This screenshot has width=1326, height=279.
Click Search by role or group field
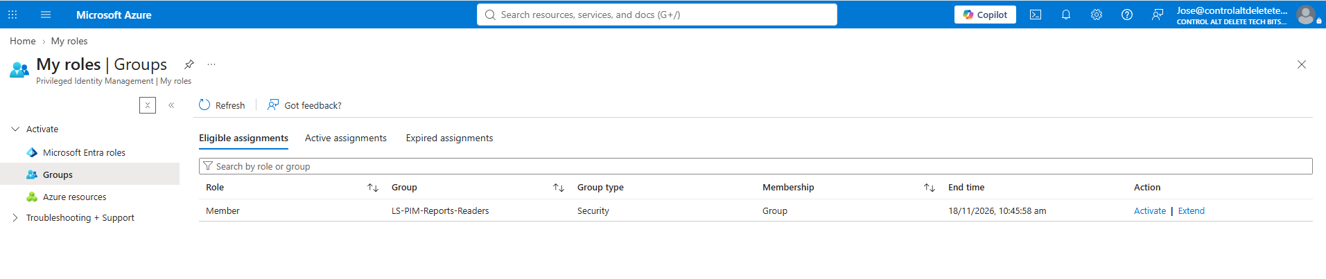pyautogui.click(x=756, y=166)
